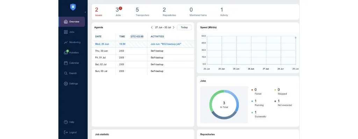Click the UTC+03:00 timezone selector
The width and height of the screenshot is (358, 139).
[x=137, y=36]
